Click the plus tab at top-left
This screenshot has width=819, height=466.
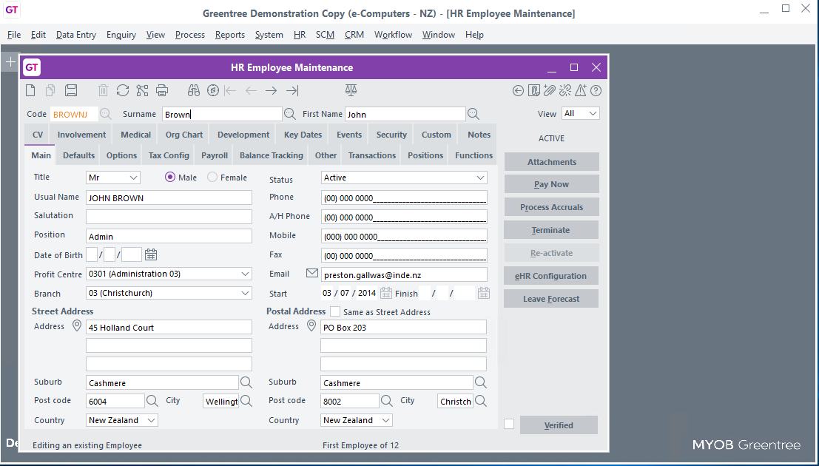[10, 62]
